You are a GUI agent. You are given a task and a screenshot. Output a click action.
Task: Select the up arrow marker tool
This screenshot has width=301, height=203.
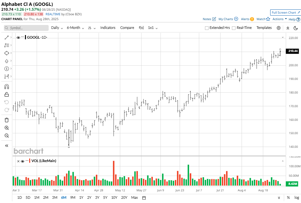(x=6, y=61)
